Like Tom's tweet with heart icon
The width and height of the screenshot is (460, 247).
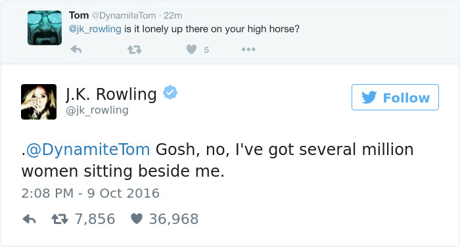(192, 49)
